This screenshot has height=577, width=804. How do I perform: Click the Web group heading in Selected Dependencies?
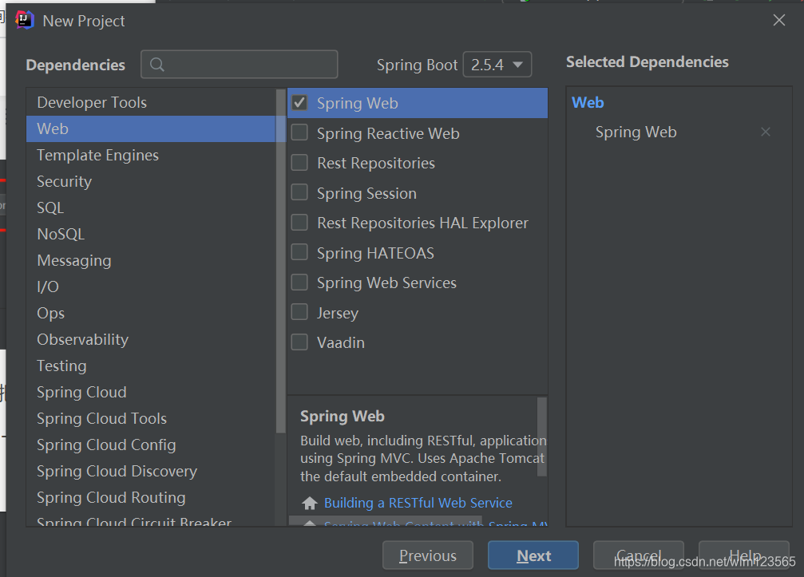[x=588, y=102]
